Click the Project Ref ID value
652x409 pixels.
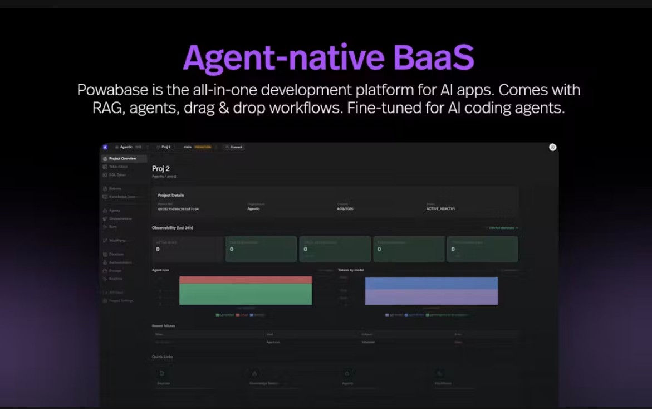click(178, 209)
